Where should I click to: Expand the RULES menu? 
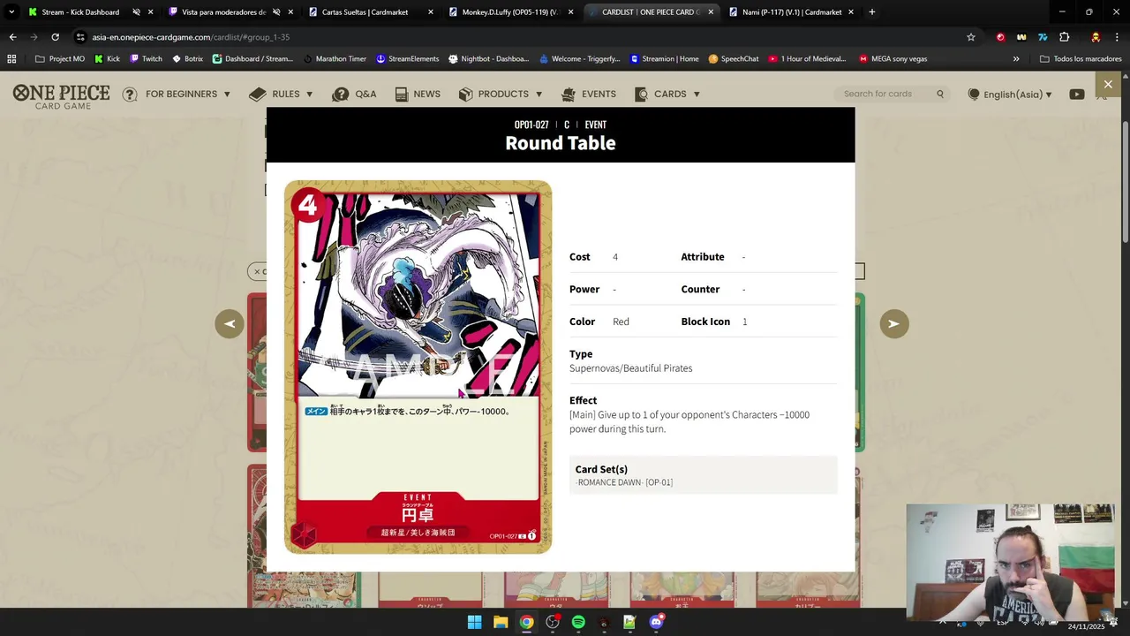pos(282,94)
